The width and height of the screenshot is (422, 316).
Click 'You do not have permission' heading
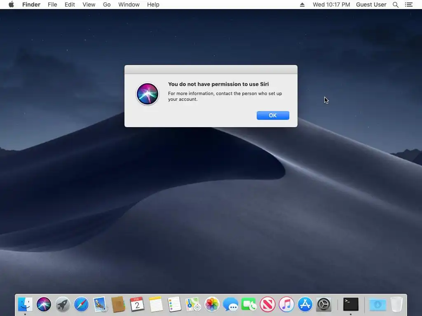218,84
